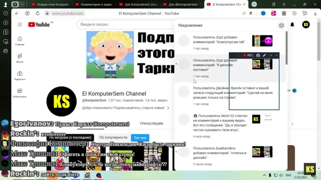Click the browser back arrow
Screen dimensions: 321x180
17,13
